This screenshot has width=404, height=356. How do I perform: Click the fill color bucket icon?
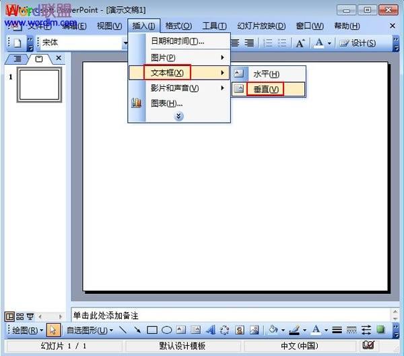(273, 330)
